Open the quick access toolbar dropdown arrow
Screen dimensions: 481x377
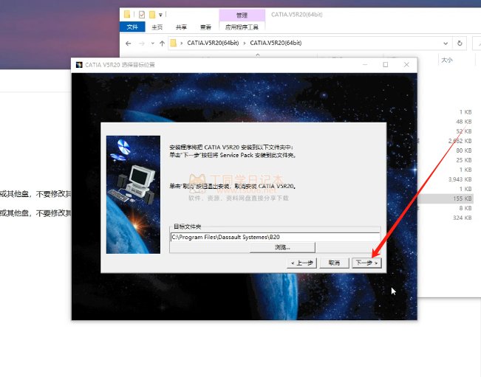pyautogui.click(x=161, y=14)
